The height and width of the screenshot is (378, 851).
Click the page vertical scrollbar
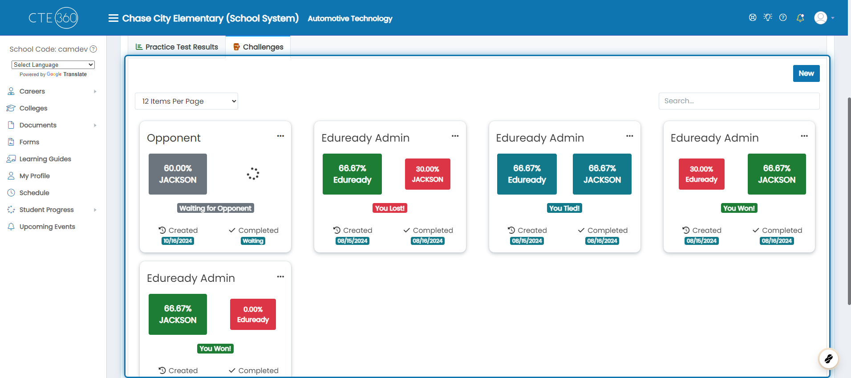(x=849, y=200)
